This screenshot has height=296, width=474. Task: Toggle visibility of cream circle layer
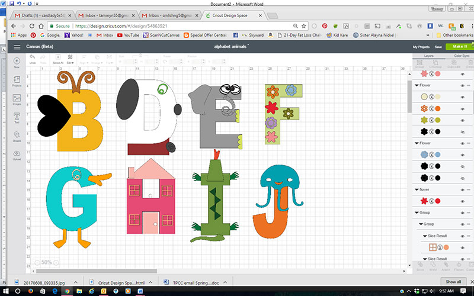463,97
